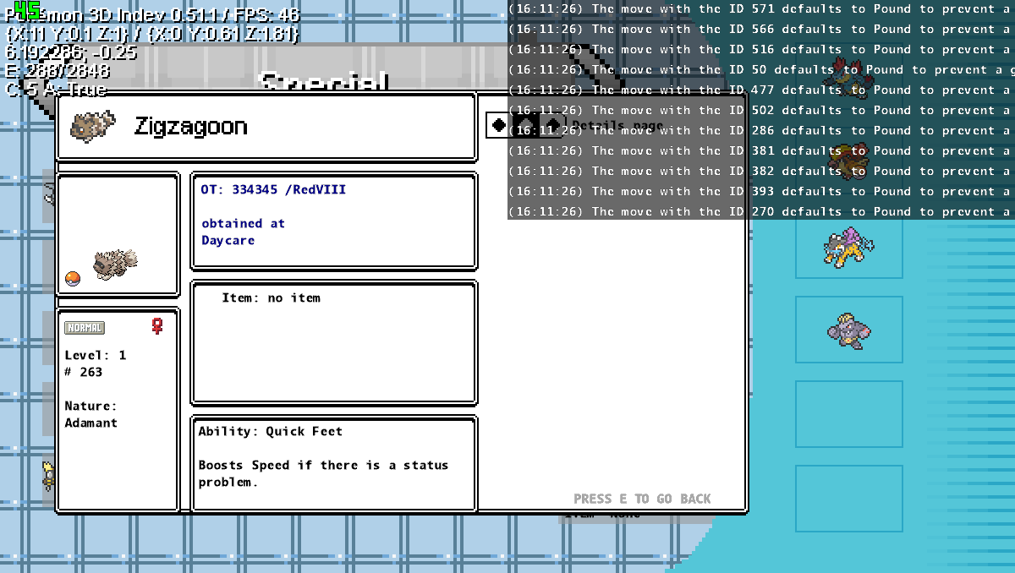1015x573 pixels.
Task: Click the log line about move ID 382
Action: (761, 172)
